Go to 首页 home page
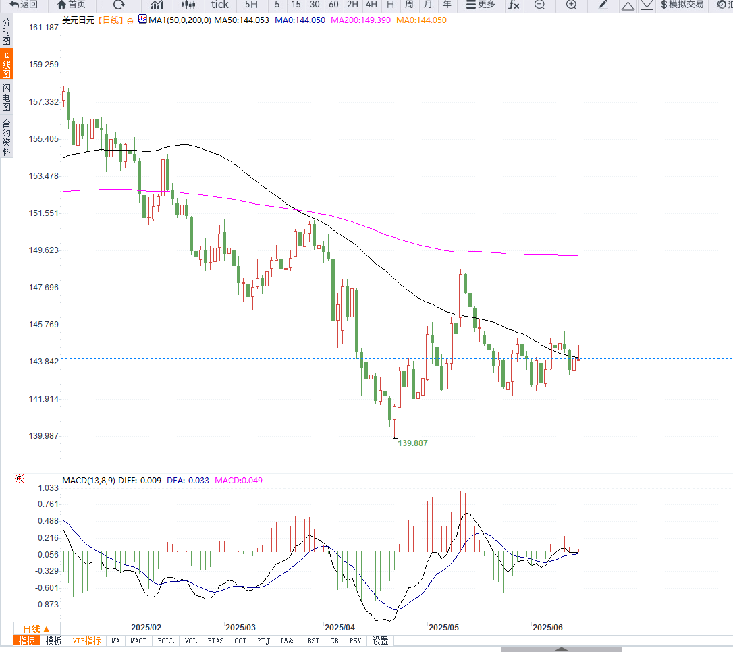Viewport: 733px width, 652px height. [x=72, y=5]
